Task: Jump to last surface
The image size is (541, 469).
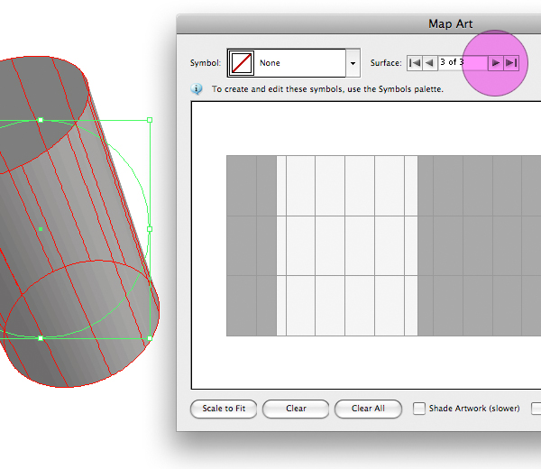Action: [511, 63]
